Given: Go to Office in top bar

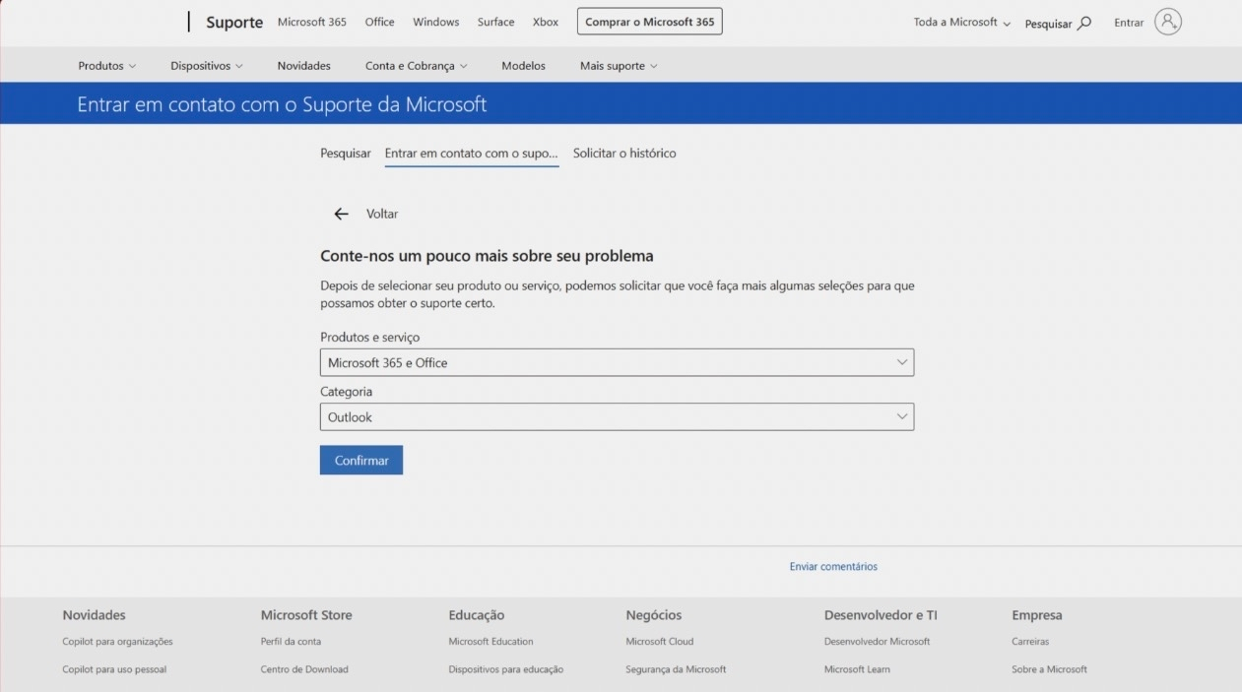Looking at the screenshot, I should 379,22.
